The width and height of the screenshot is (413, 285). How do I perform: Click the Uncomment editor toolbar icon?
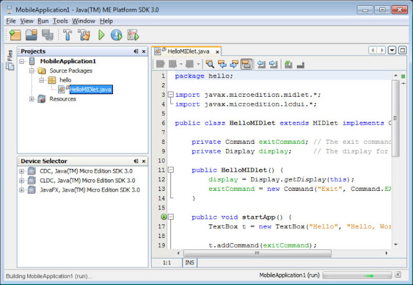coord(301,64)
